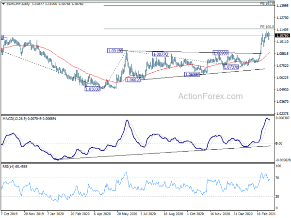The height and width of the screenshot is (218, 291).
Task: Select the 1.06580 price label
Action: (x=192, y=75)
